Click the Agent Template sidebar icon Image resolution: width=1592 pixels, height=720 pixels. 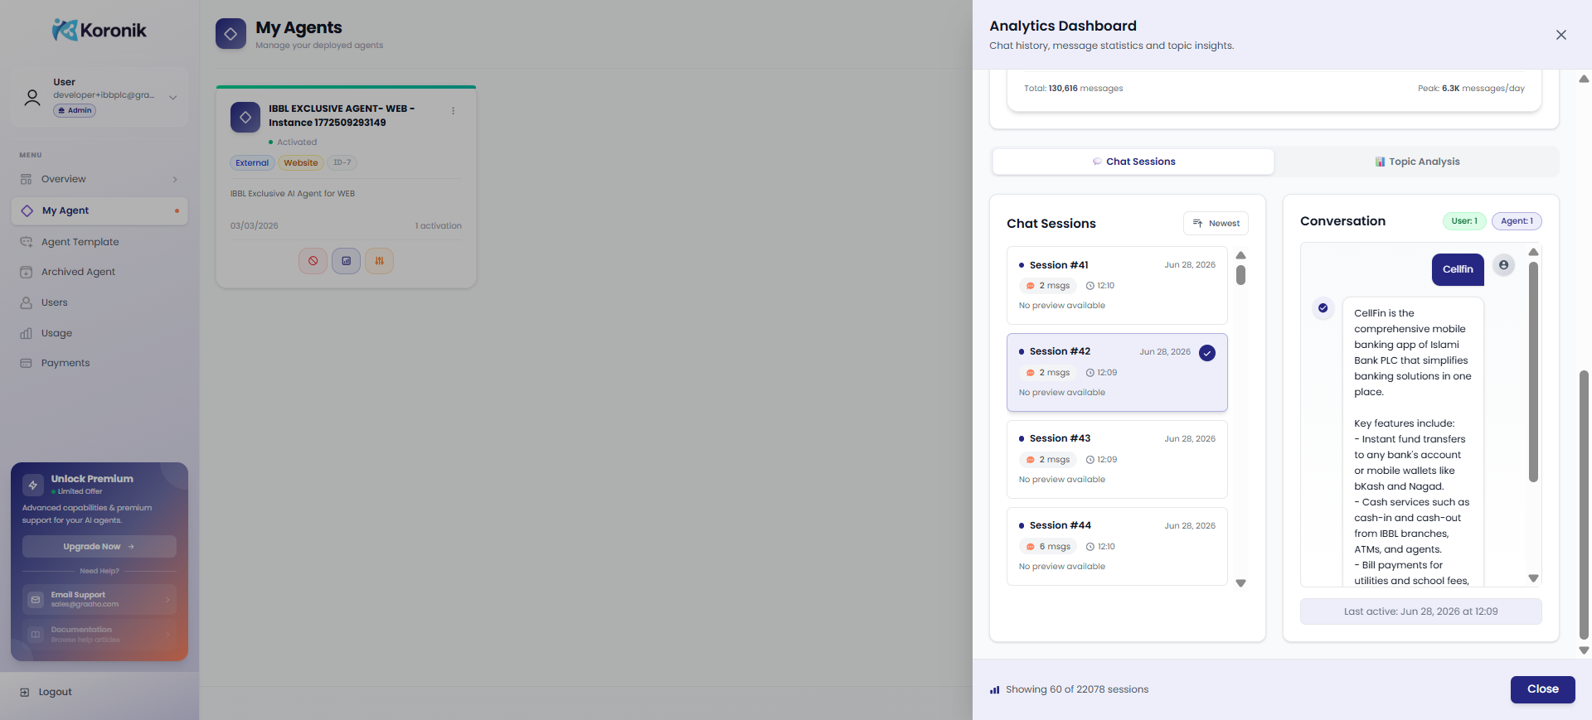(x=27, y=242)
